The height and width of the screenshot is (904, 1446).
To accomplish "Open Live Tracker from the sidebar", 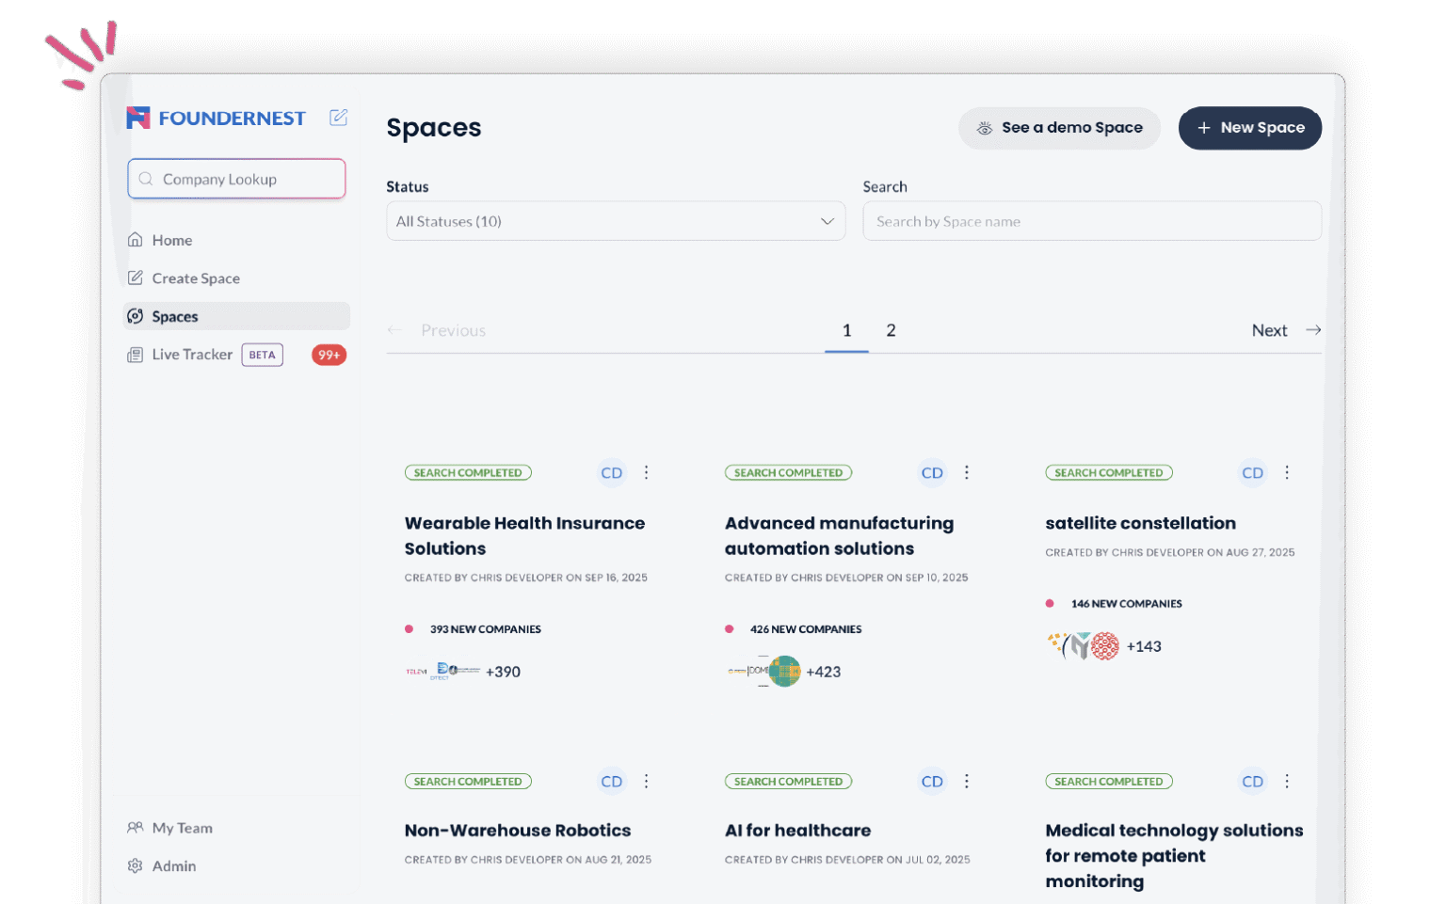I will point(191,355).
